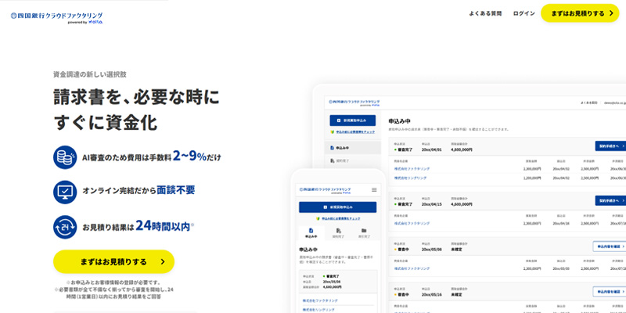Click 新規買取申込み button in desktop mockup sidebar
The width and height of the screenshot is (626, 313).
[353, 121]
